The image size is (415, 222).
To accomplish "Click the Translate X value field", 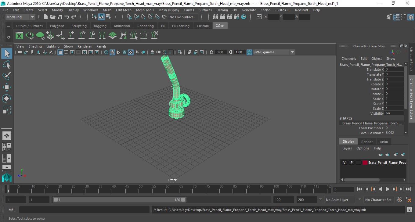I will 394,70.
